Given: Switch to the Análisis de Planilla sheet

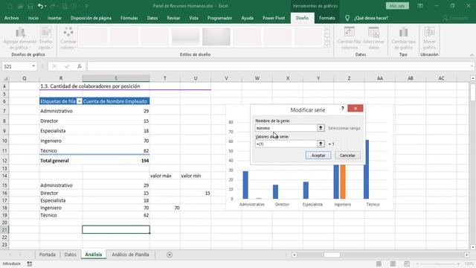Looking at the screenshot, I should point(130,255).
